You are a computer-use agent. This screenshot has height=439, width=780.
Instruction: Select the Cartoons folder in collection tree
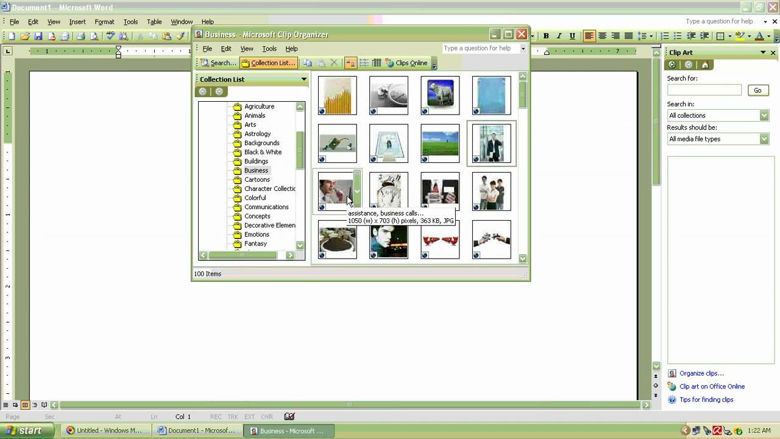[x=257, y=180]
